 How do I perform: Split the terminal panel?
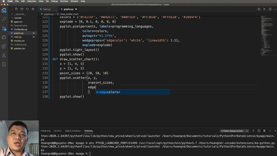click(x=259, y=131)
